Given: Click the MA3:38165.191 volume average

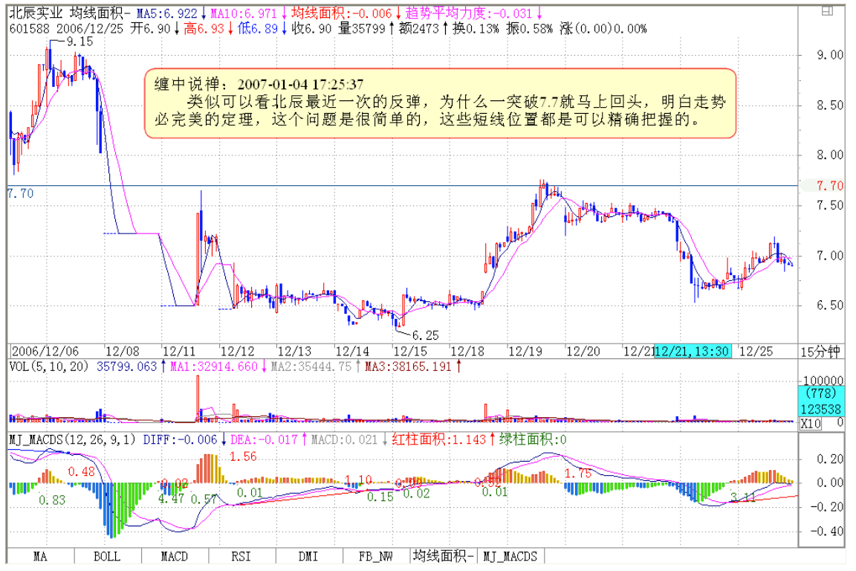Looking at the screenshot, I should [x=408, y=367].
